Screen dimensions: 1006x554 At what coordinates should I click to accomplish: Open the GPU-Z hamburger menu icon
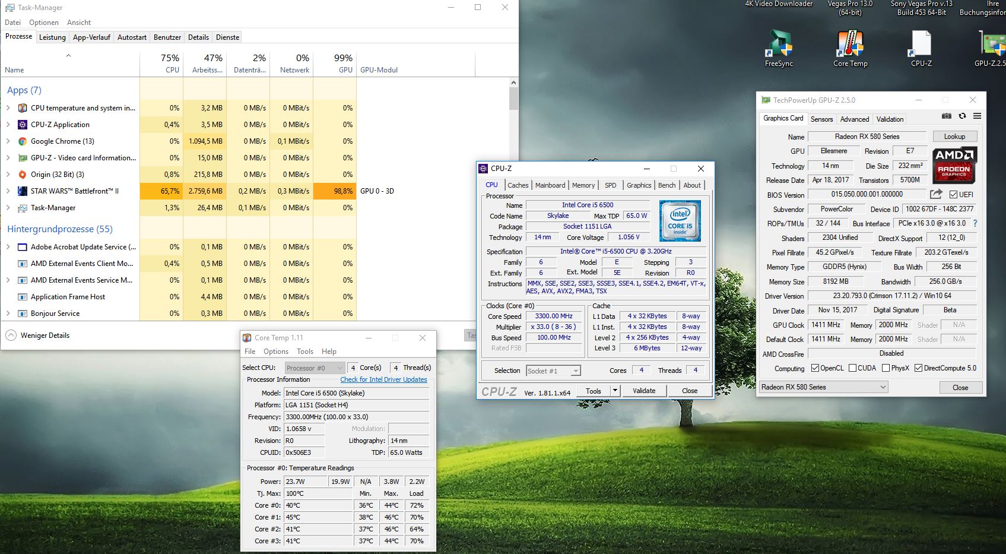(977, 116)
